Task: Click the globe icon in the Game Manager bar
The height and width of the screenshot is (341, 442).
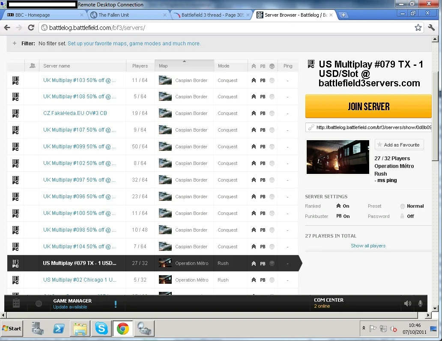Action: pos(39,303)
